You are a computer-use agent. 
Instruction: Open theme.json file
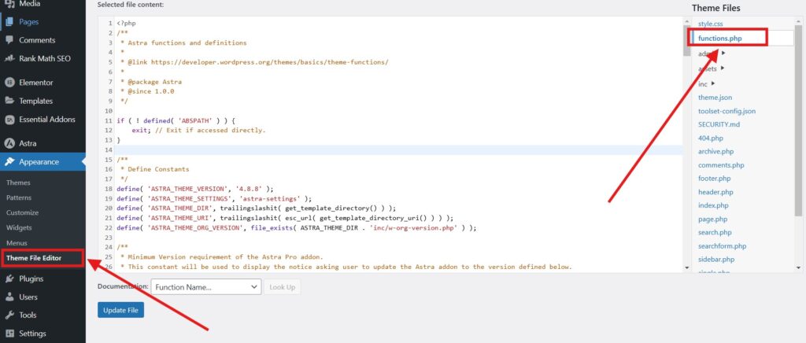click(x=715, y=98)
